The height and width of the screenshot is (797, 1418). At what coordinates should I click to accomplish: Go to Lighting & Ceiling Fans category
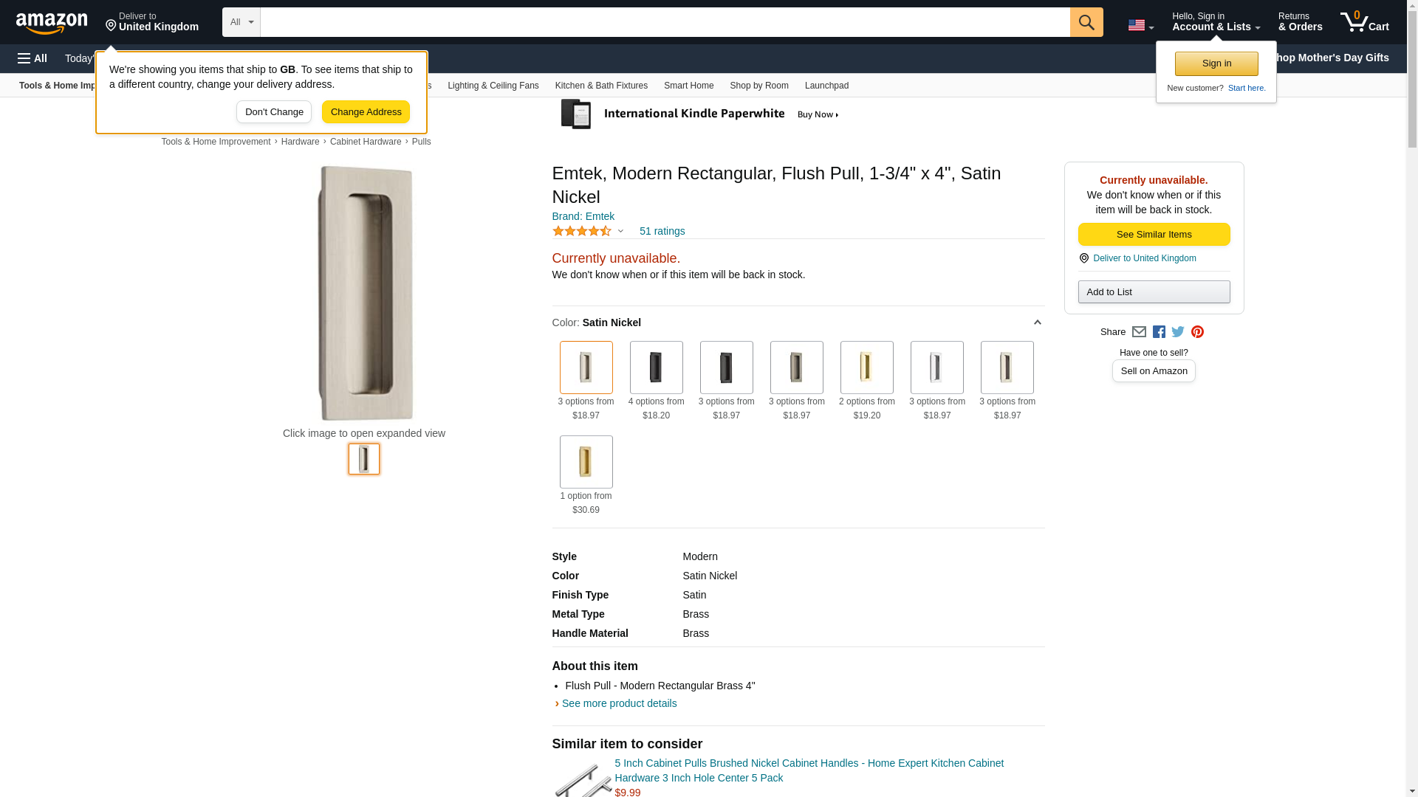click(x=493, y=86)
